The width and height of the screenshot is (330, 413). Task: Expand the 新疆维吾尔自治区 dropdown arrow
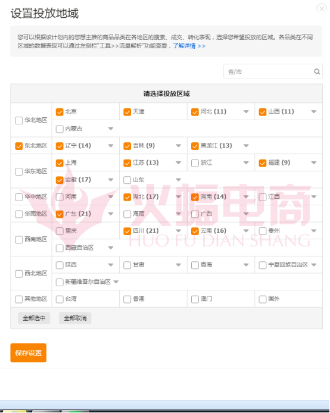click(x=116, y=282)
